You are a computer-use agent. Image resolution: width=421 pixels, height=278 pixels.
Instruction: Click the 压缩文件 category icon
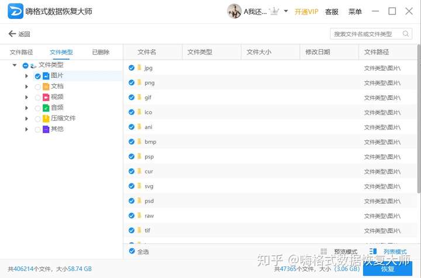46,119
